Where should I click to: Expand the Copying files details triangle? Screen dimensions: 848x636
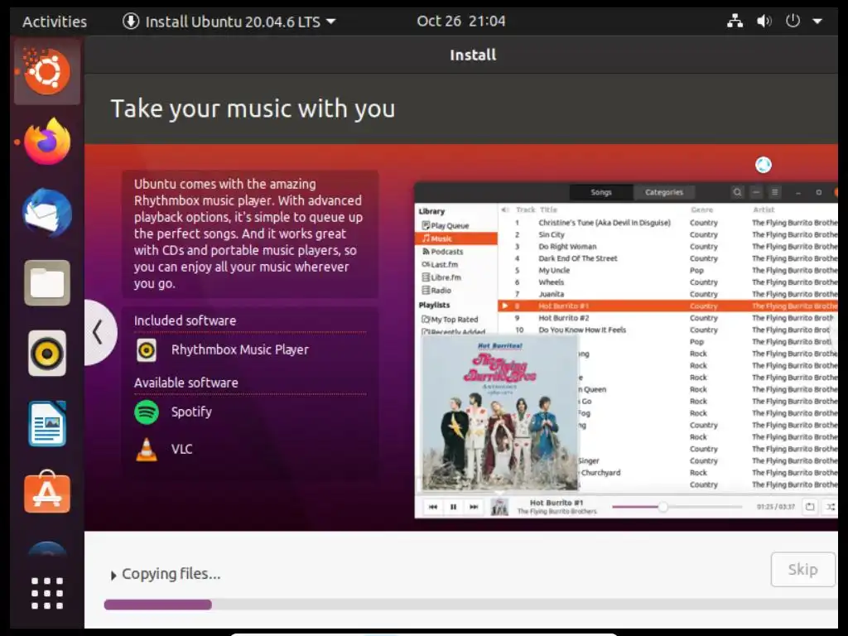(113, 576)
